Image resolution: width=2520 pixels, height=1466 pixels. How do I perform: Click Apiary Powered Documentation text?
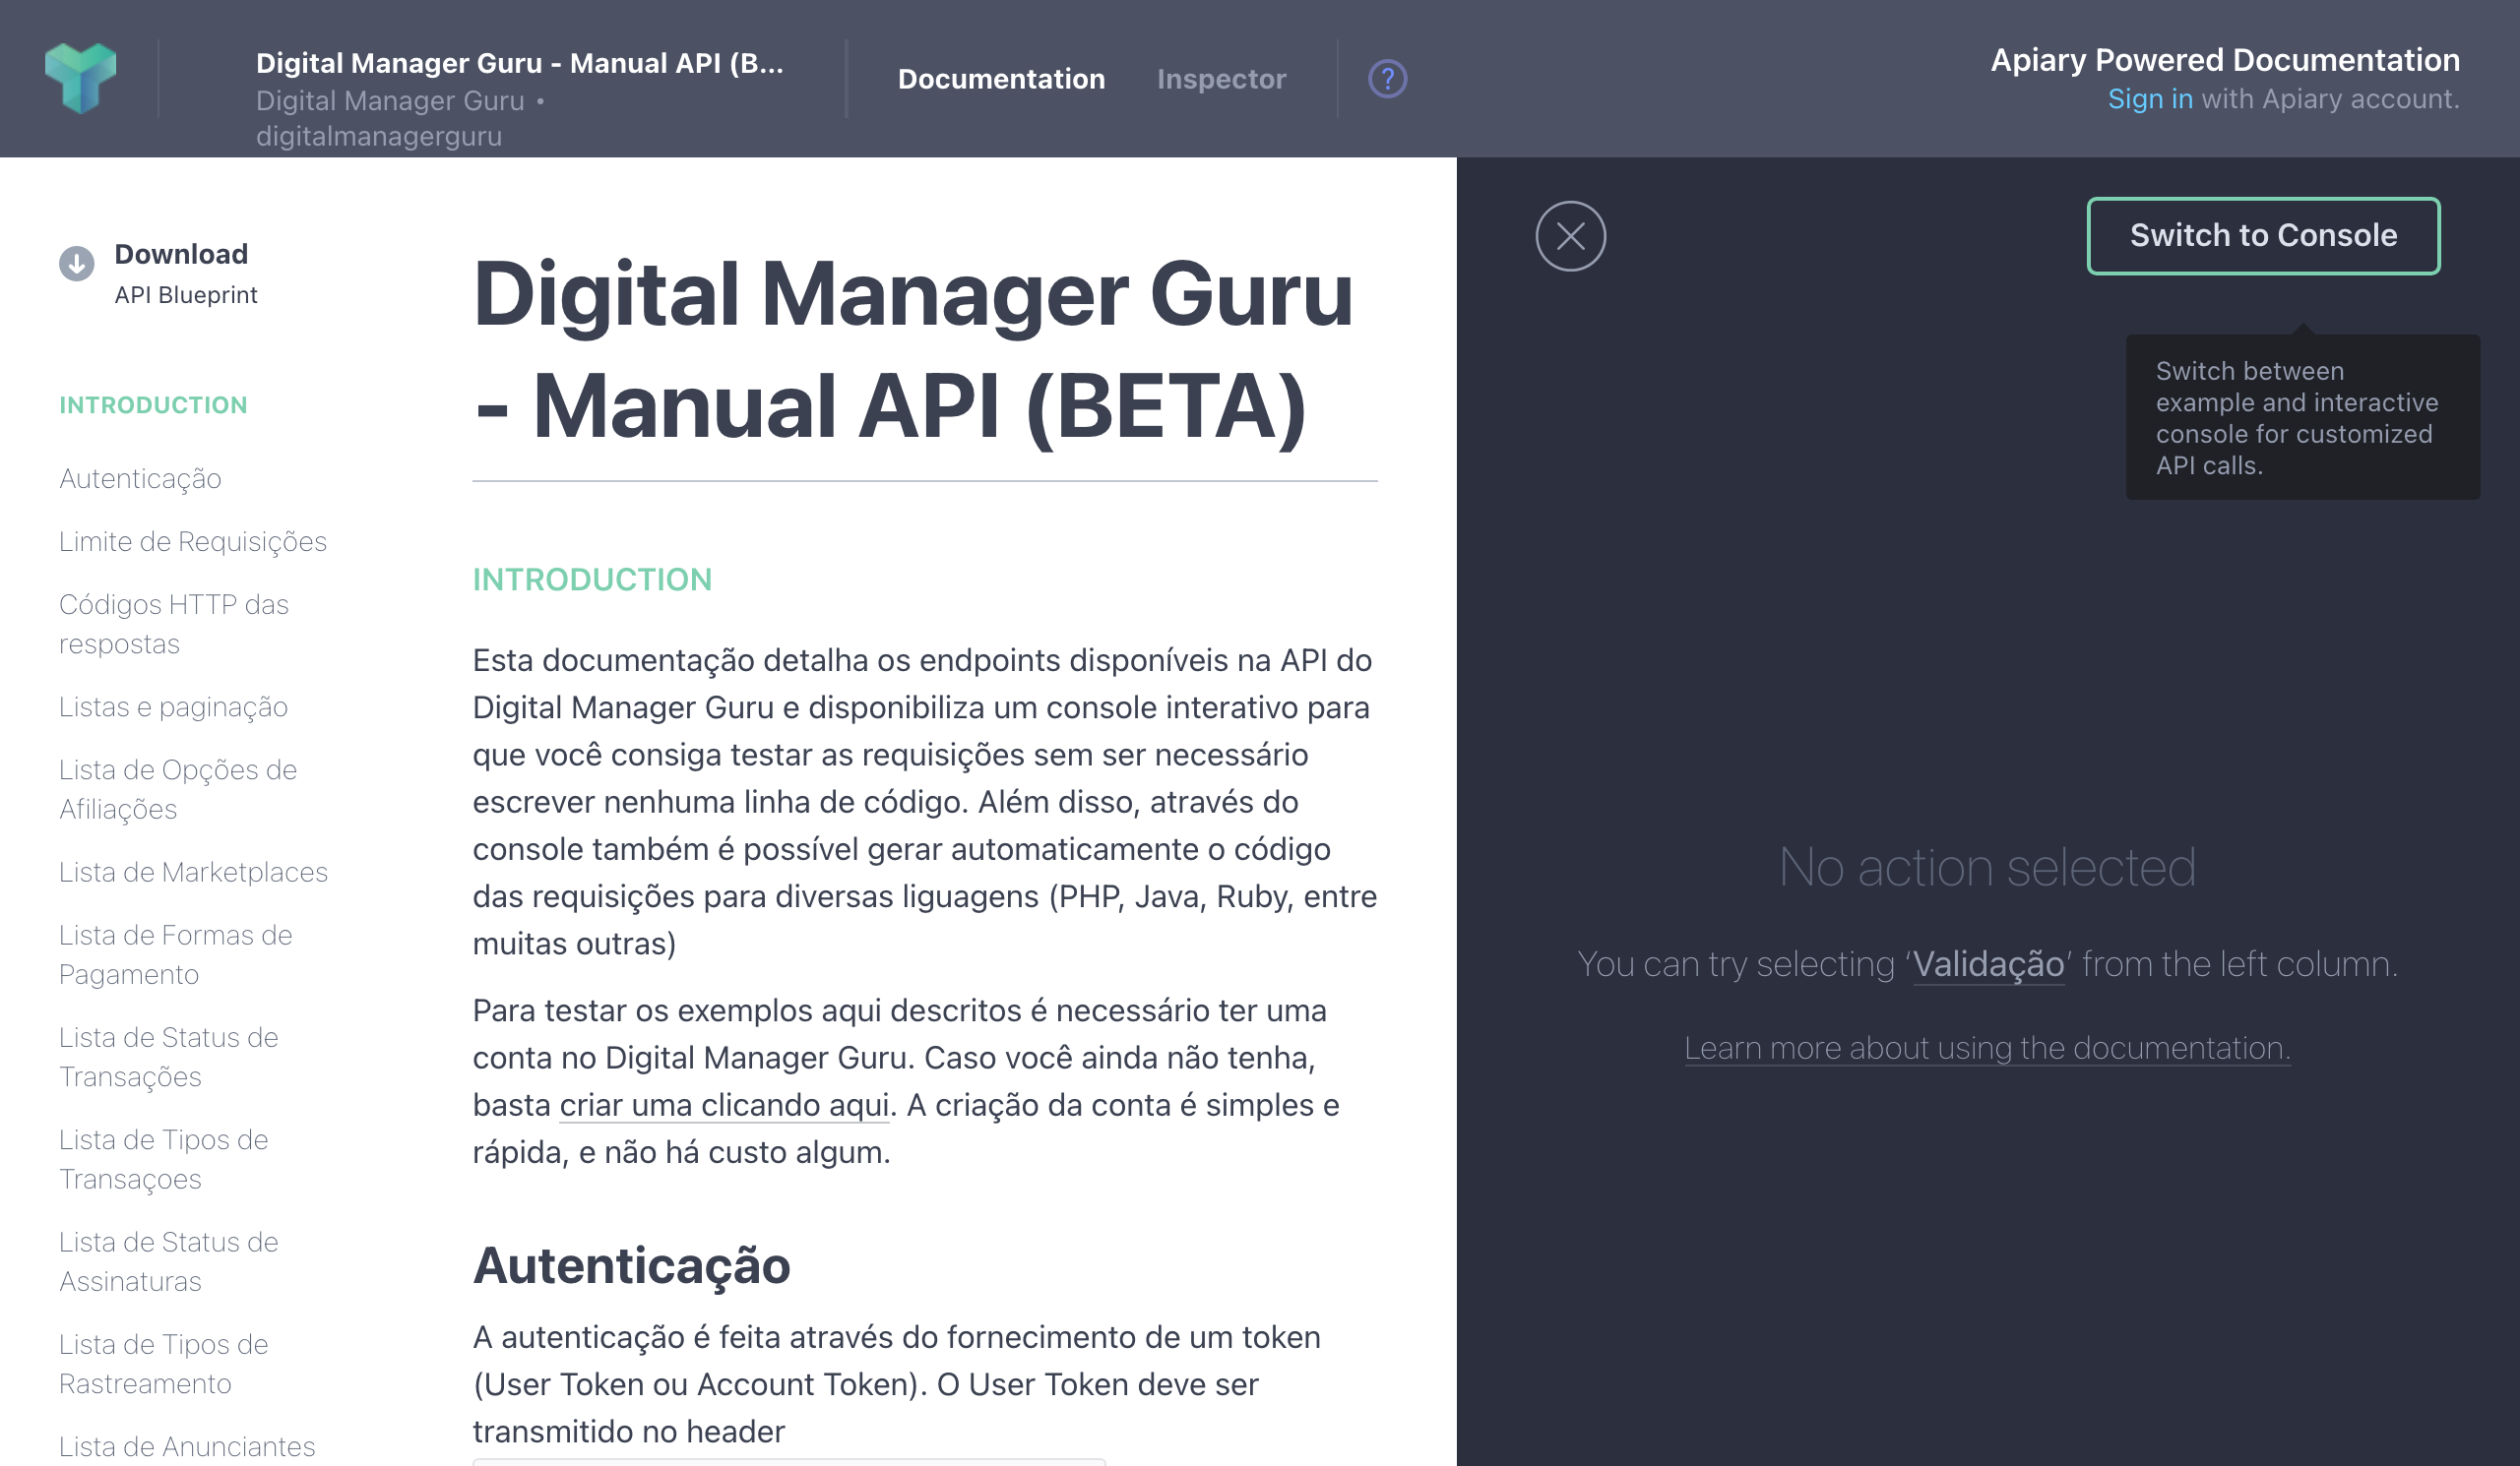pyautogui.click(x=2225, y=60)
